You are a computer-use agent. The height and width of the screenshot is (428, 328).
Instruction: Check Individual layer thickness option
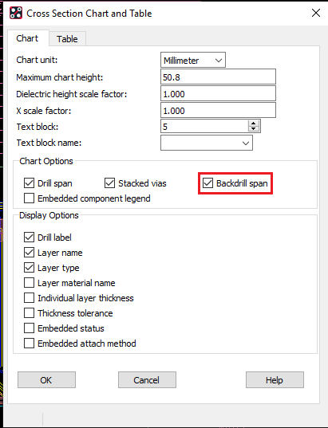(x=29, y=298)
